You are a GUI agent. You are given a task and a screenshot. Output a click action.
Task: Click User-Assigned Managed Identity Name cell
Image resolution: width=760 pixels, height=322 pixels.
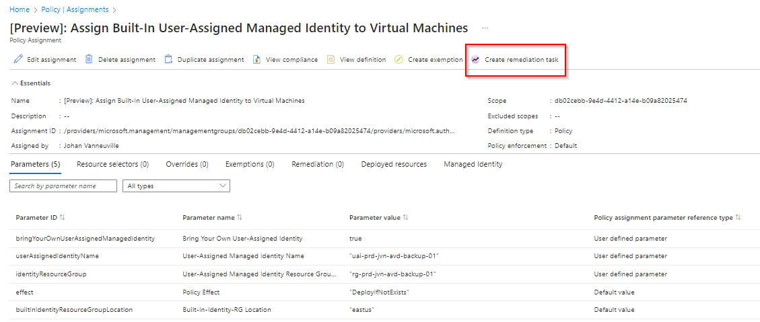[x=243, y=256]
